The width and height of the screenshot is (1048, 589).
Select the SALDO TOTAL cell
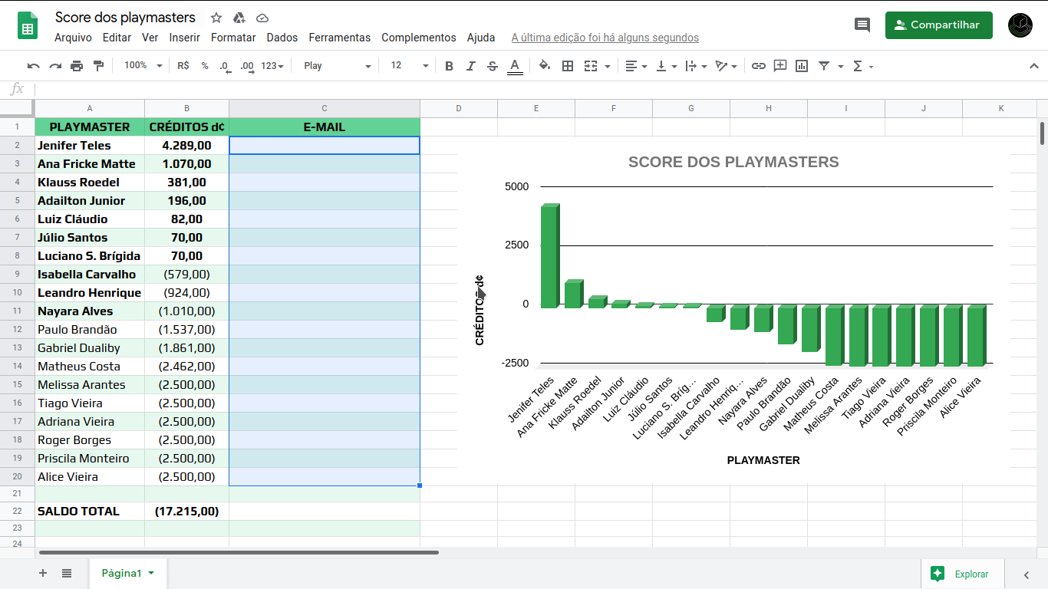click(x=90, y=511)
